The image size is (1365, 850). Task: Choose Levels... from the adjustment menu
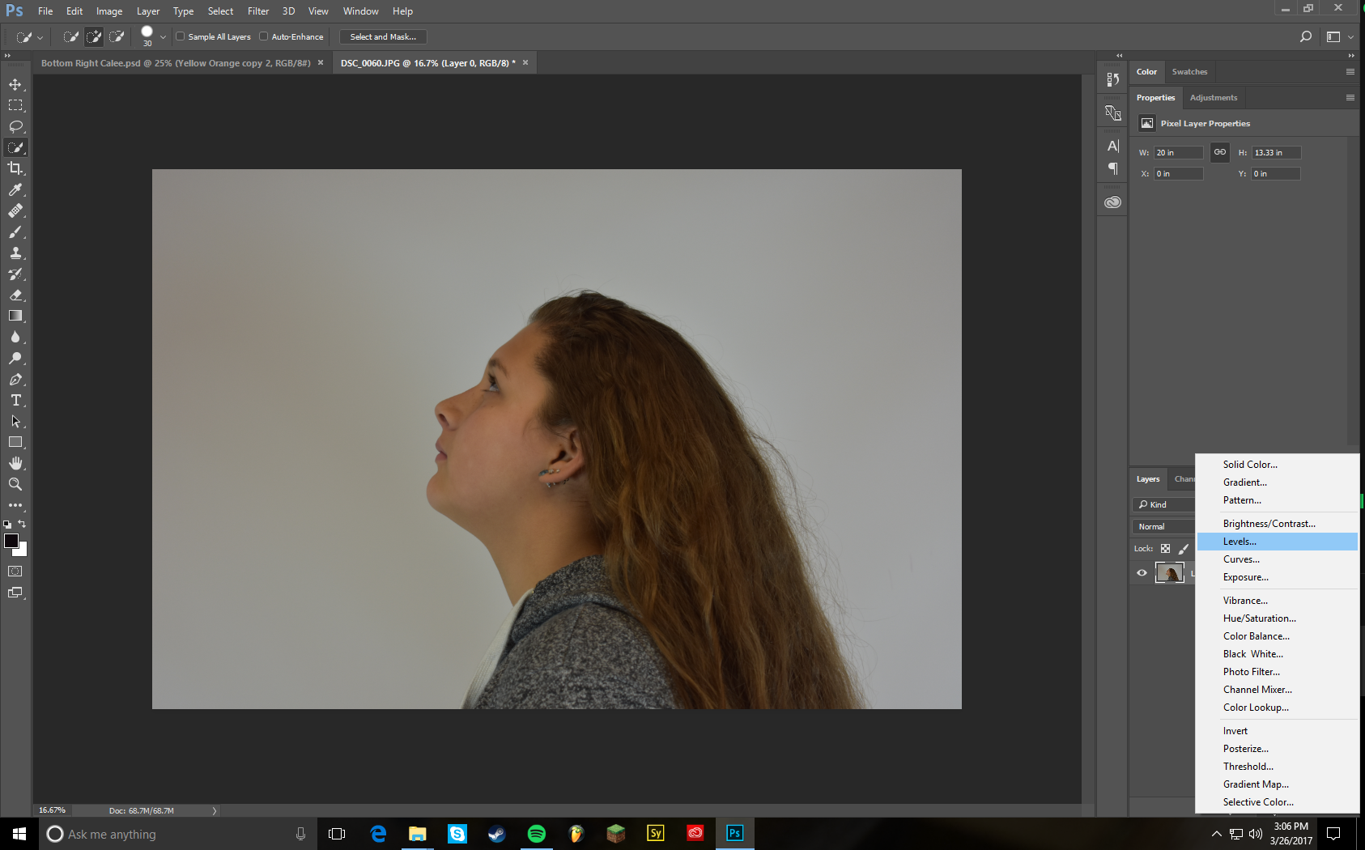click(x=1277, y=542)
